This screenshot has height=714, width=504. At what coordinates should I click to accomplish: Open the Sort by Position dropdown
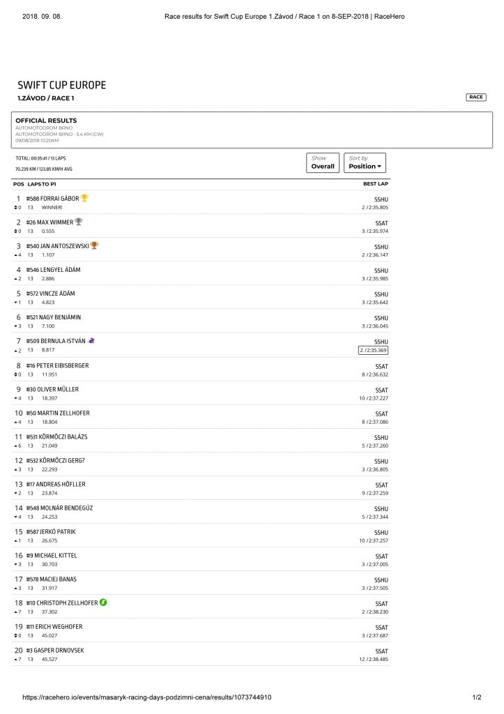tap(365, 163)
